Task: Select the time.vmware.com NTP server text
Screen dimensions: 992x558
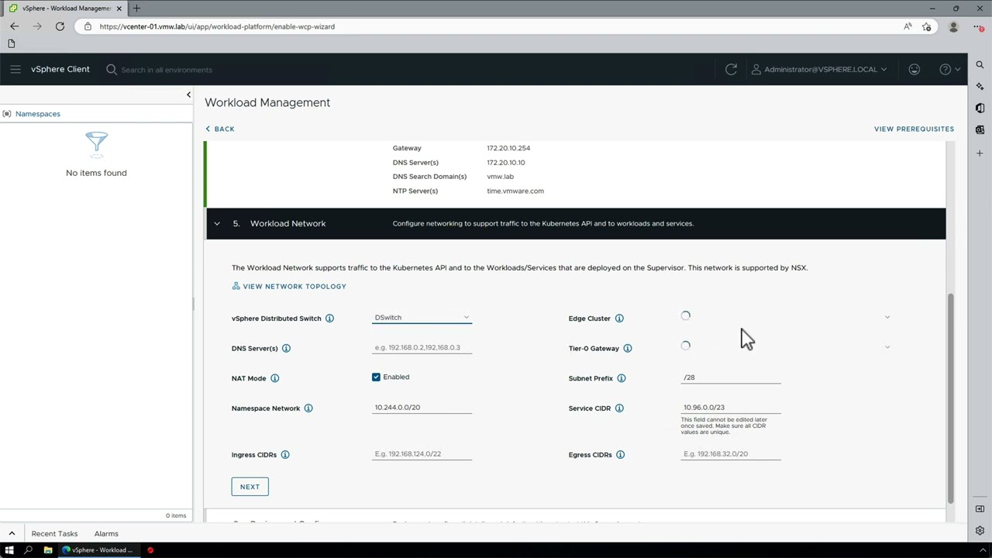Action: point(515,191)
